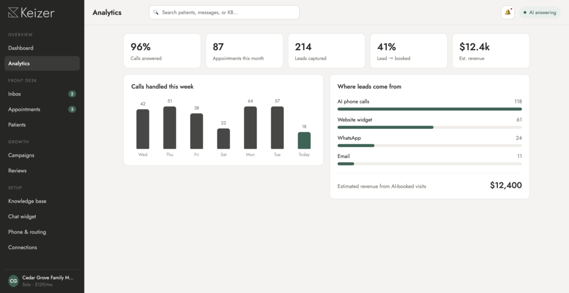Click the Fri bar in calls chart
The width and height of the screenshot is (569, 293).
196,132
